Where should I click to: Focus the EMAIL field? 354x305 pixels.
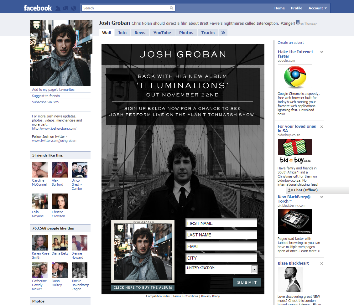pyautogui.click(x=221, y=246)
